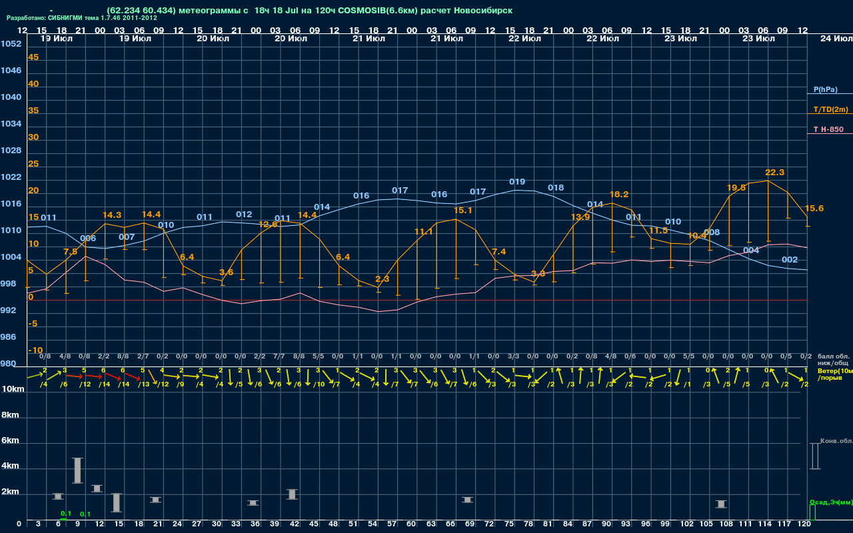Click the 2km height axis label

pyautogui.click(x=10, y=492)
